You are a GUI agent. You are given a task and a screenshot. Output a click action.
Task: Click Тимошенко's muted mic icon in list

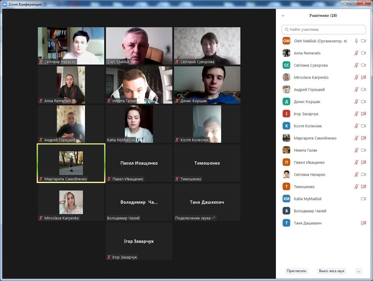point(356,187)
